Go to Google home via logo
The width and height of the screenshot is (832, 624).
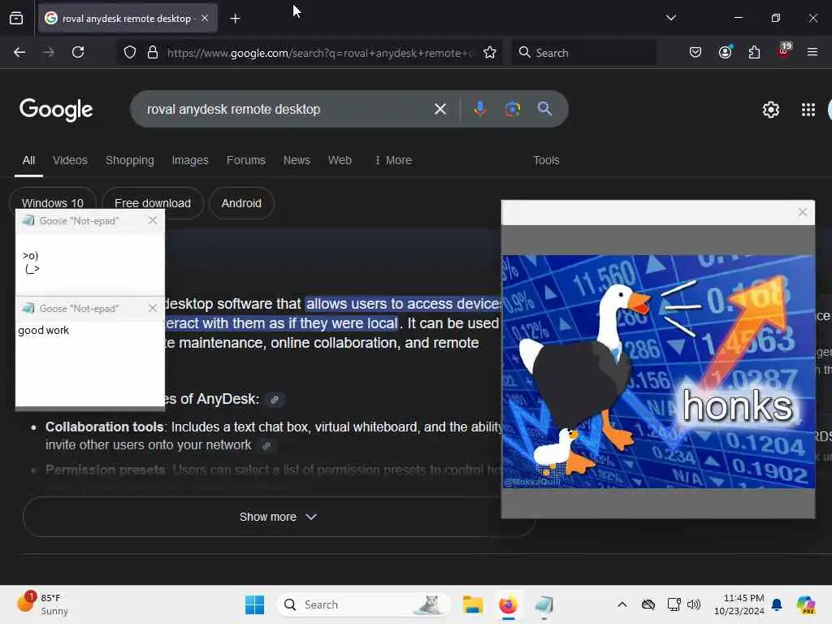pos(56,110)
